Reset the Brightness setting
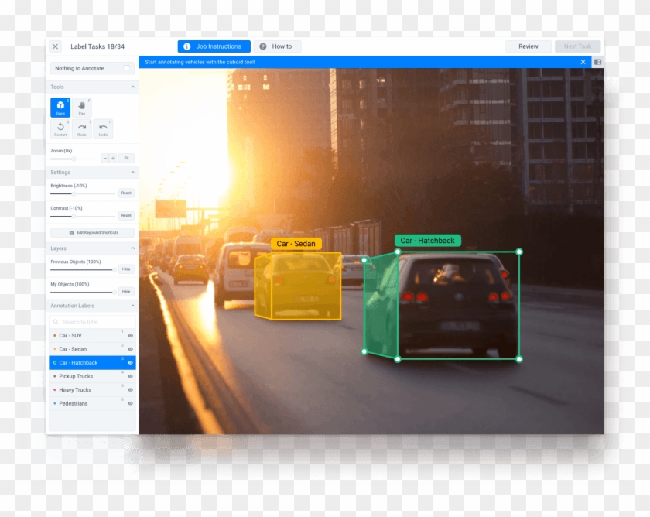 [125, 193]
